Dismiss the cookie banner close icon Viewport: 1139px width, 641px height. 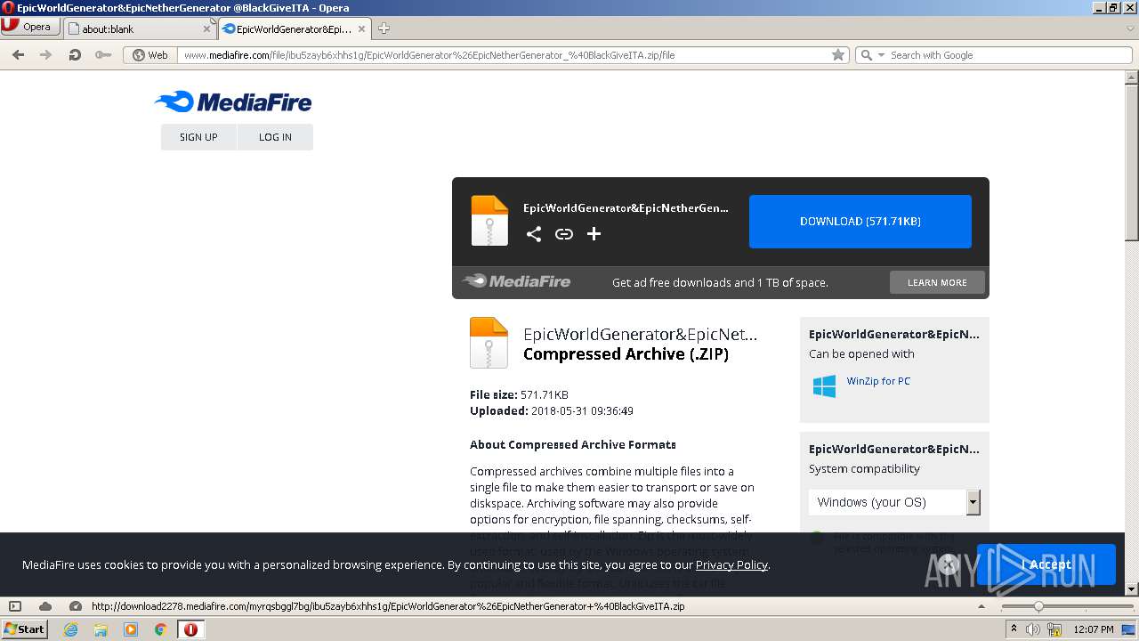coord(949,564)
